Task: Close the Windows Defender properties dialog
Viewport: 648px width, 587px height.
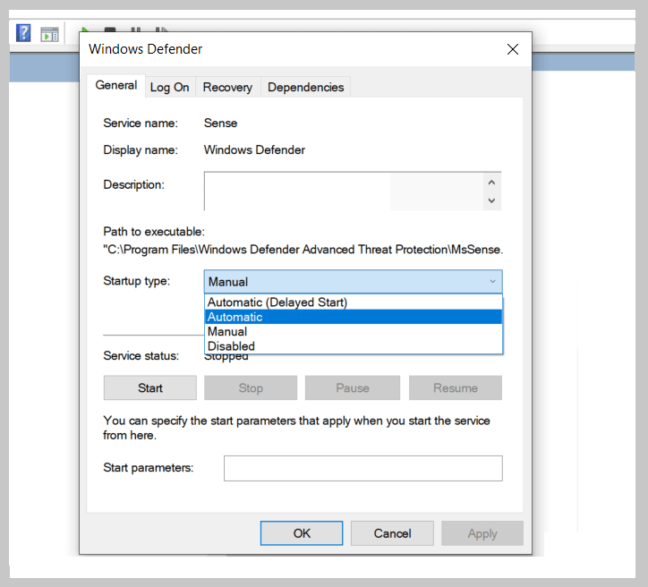Action: 513,49
